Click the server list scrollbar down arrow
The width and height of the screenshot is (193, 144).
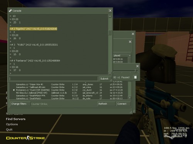(130, 98)
